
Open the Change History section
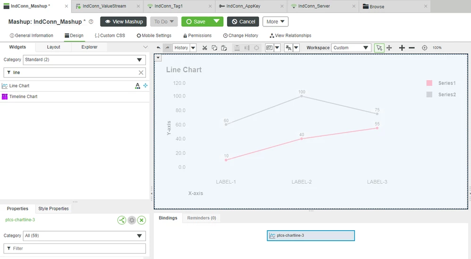pyautogui.click(x=241, y=35)
